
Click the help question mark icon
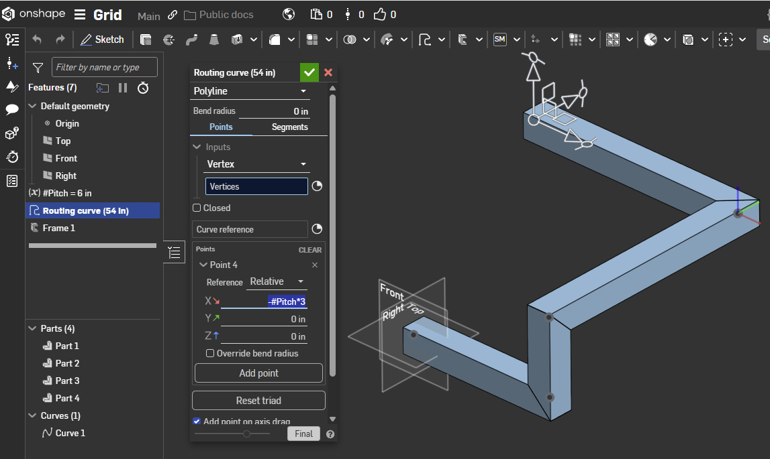pyautogui.click(x=330, y=434)
